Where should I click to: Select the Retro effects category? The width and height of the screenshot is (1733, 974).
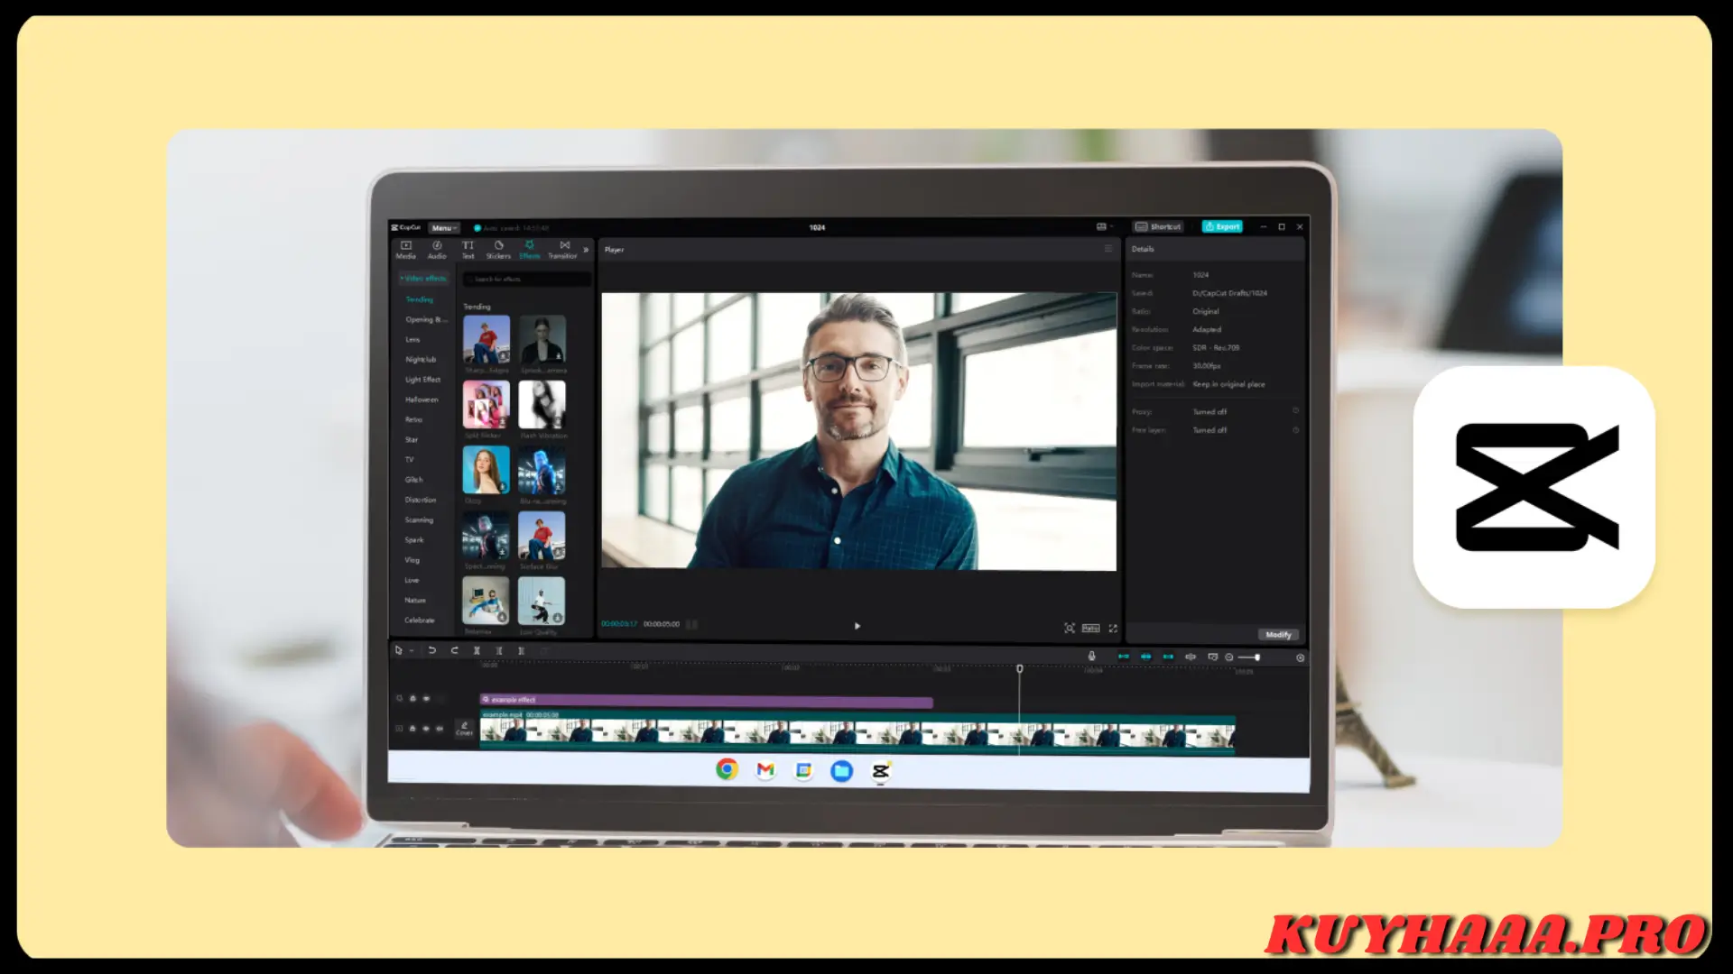(x=413, y=420)
